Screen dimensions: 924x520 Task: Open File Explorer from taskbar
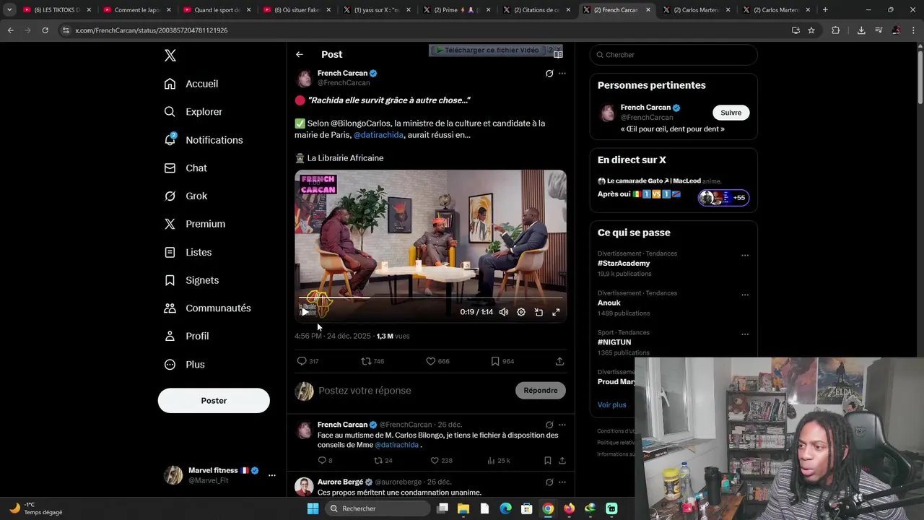click(x=463, y=508)
